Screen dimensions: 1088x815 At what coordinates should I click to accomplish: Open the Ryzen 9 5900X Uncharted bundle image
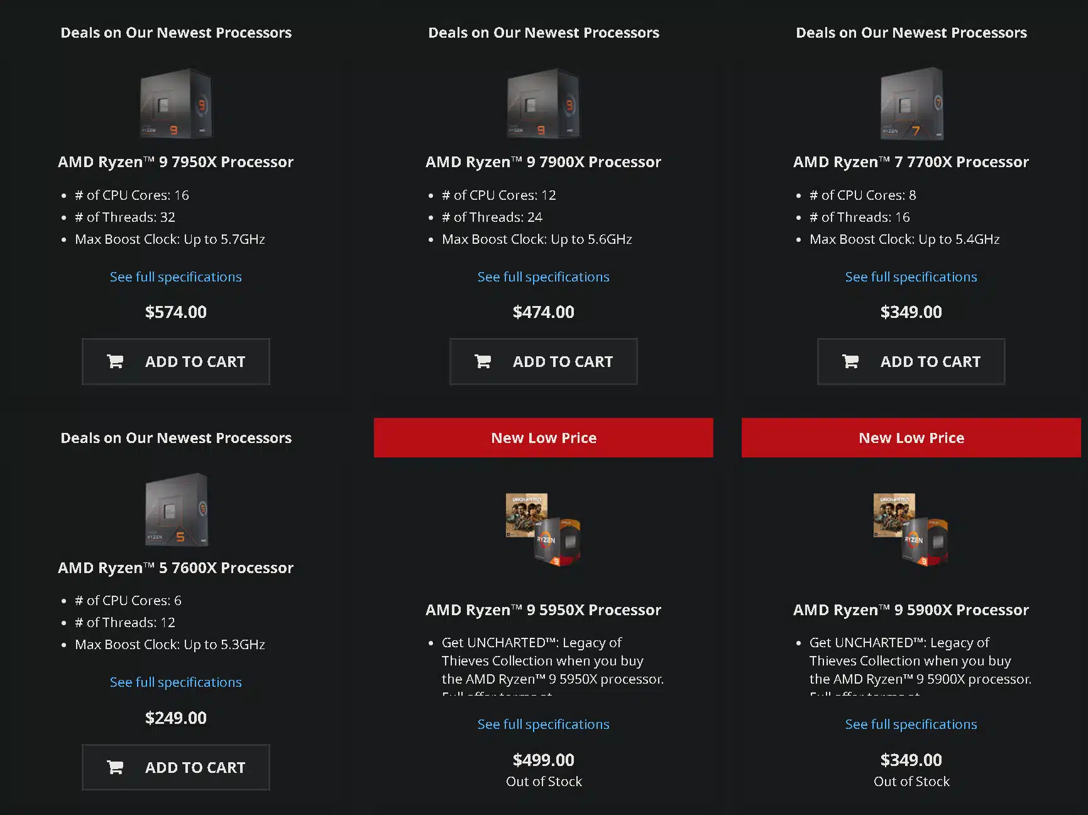(x=911, y=529)
